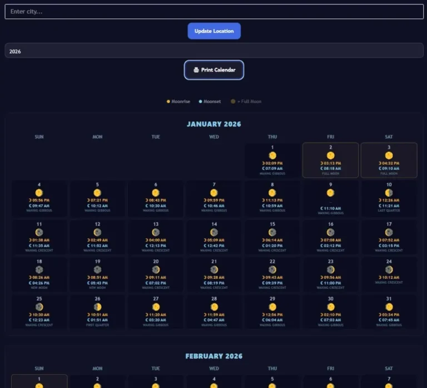Click the moon icon on January 14
This screenshot has height=388, width=427.
click(214, 232)
